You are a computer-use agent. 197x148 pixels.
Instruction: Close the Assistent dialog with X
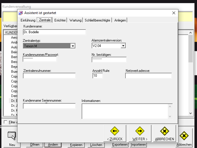(174, 13)
